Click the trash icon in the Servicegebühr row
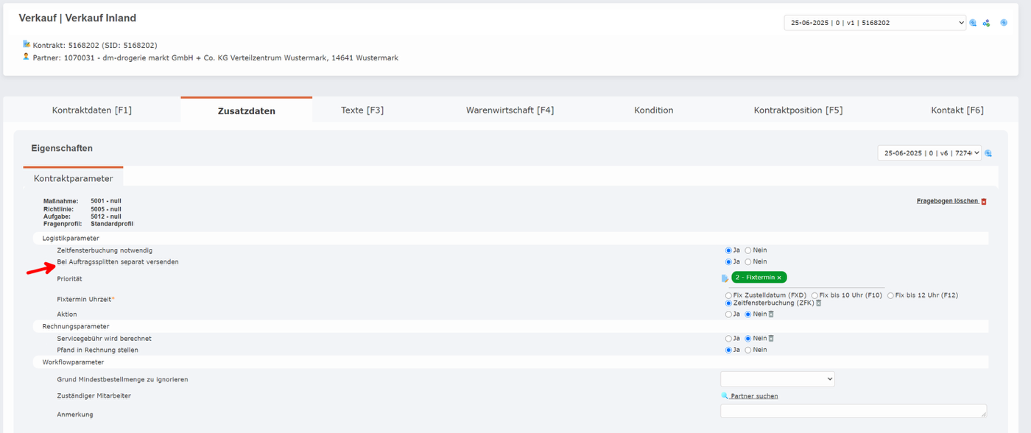The width and height of the screenshot is (1031, 433). click(x=771, y=339)
